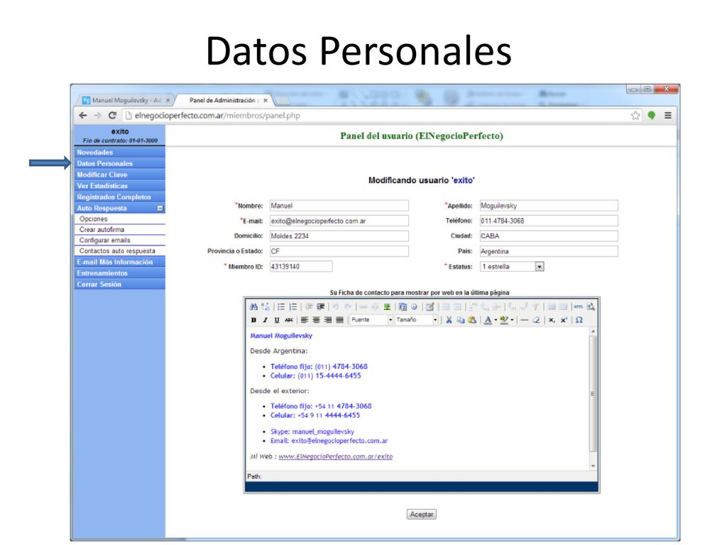The width and height of the screenshot is (727, 545).
Task: Click the Insert time (clock) icon
Action: (x=414, y=307)
